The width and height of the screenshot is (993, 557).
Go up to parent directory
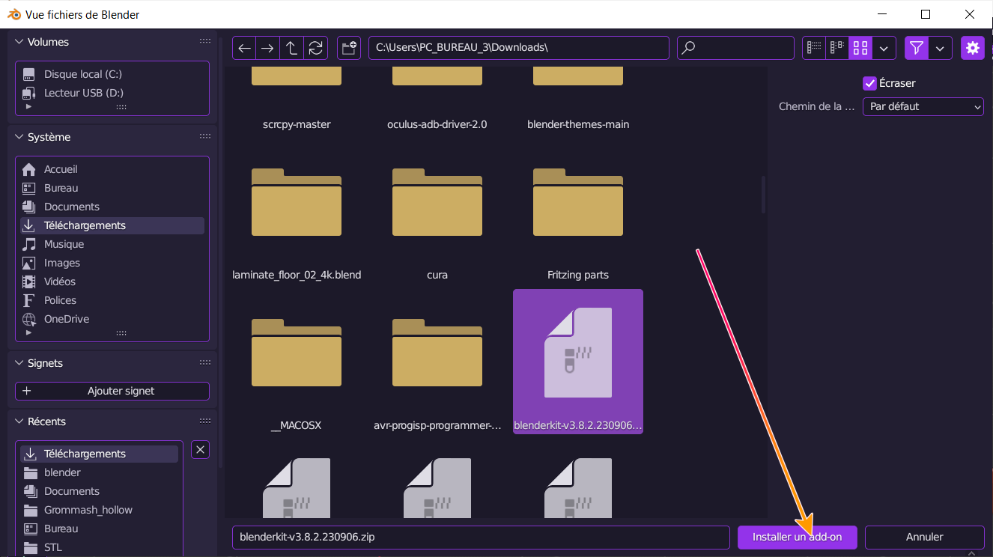[291, 48]
